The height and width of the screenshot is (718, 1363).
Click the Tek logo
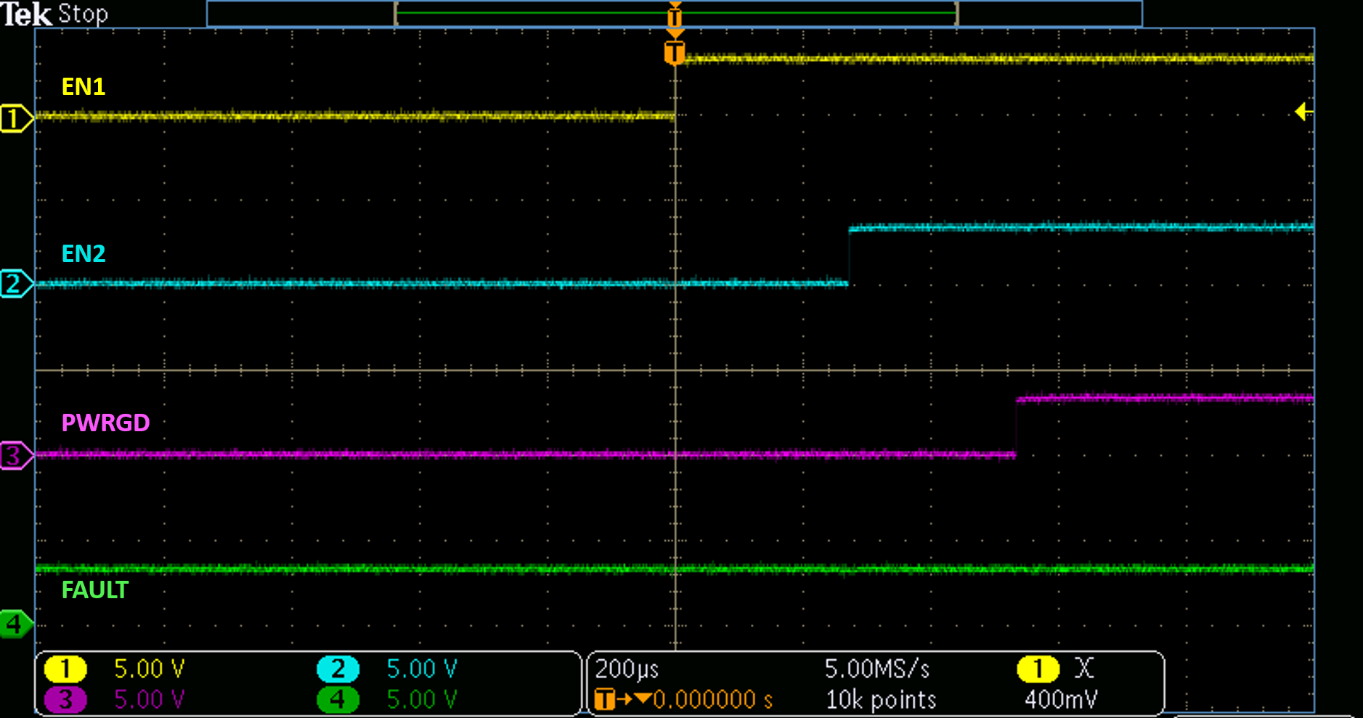pyautogui.click(x=26, y=12)
